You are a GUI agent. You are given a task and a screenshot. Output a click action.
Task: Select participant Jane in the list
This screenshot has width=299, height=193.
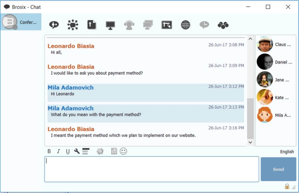point(275,79)
